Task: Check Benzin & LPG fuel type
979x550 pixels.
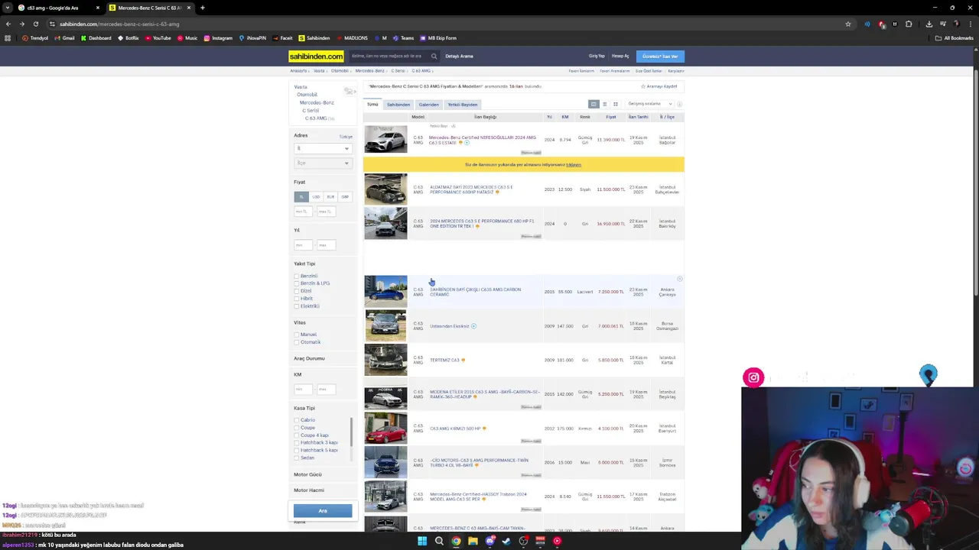Action: (x=297, y=283)
